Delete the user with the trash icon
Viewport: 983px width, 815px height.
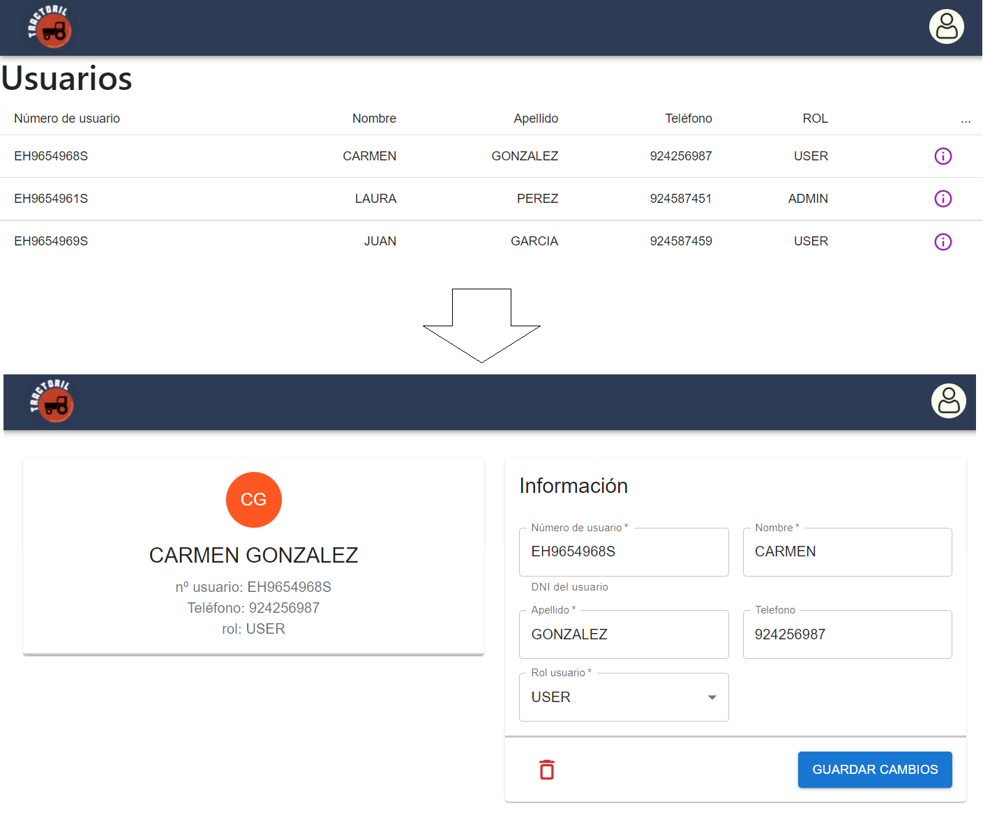point(546,769)
